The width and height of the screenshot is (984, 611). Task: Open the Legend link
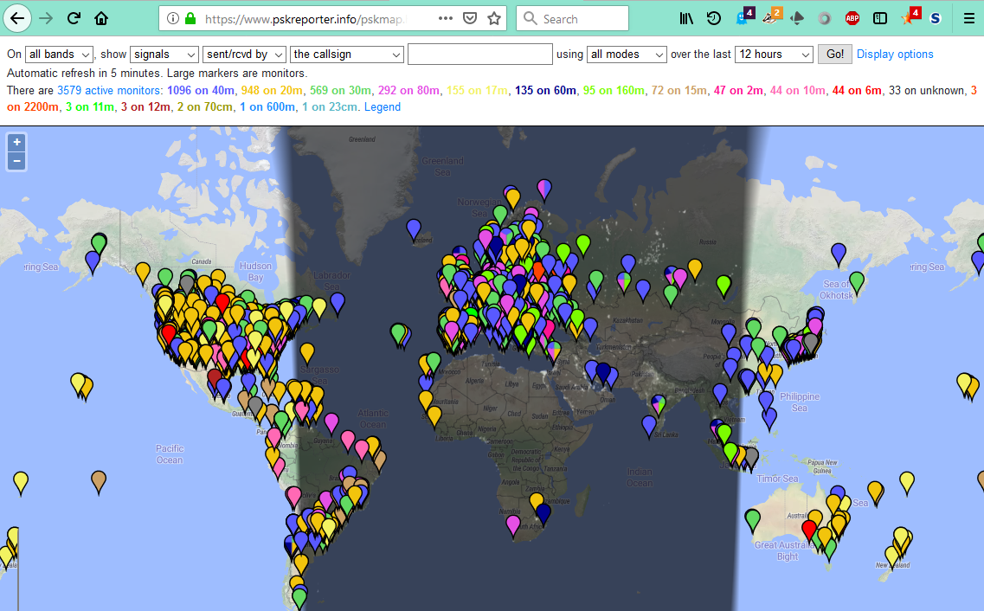click(x=383, y=106)
